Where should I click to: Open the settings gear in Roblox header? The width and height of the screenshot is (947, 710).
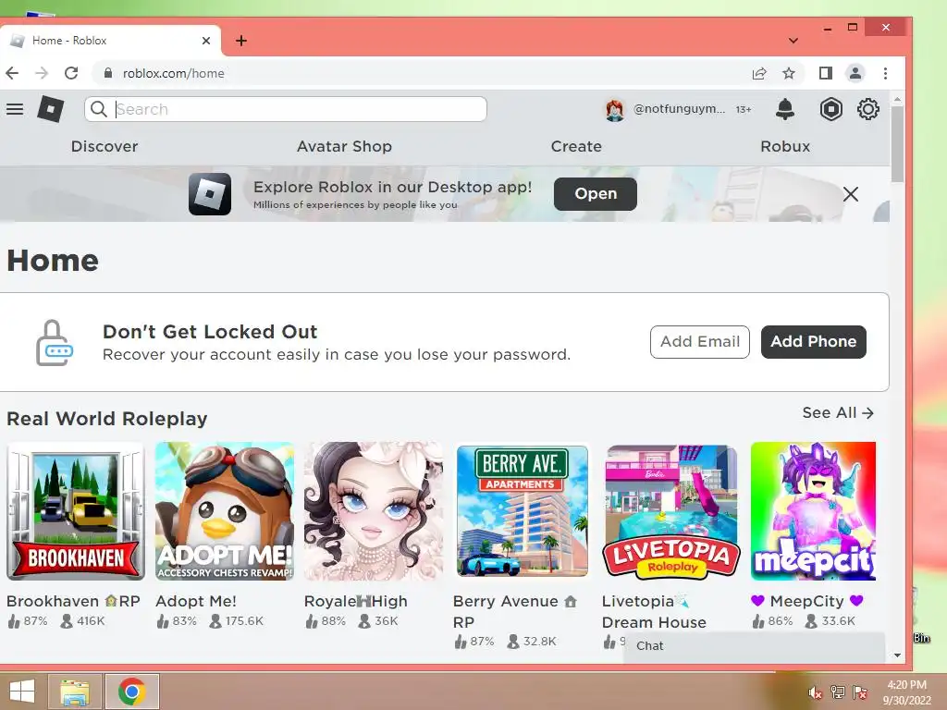pos(867,109)
